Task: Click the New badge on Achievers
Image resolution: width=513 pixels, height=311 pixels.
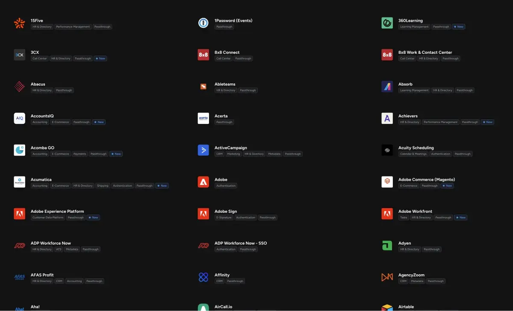Action: click(488, 122)
